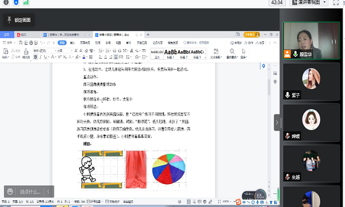Click the Redo arrow icon
345x207 pixels.
pos(48,43)
